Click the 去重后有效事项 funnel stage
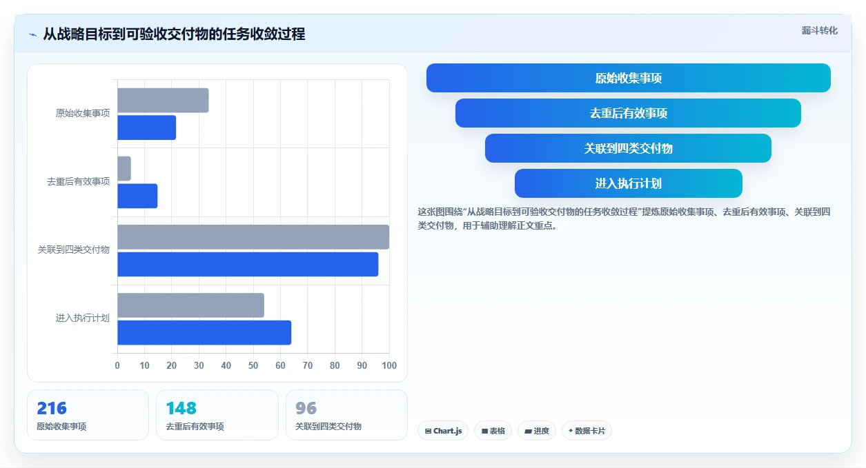Screen dimensions: 866x468 coord(628,113)
